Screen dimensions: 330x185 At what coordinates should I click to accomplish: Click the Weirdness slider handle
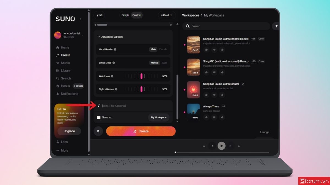coord(142,76)
